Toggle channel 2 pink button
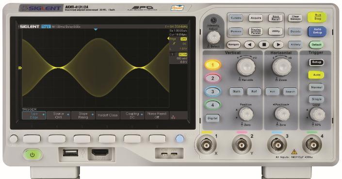The width and height of the screenshot is (342, 179). coord(212,78)
